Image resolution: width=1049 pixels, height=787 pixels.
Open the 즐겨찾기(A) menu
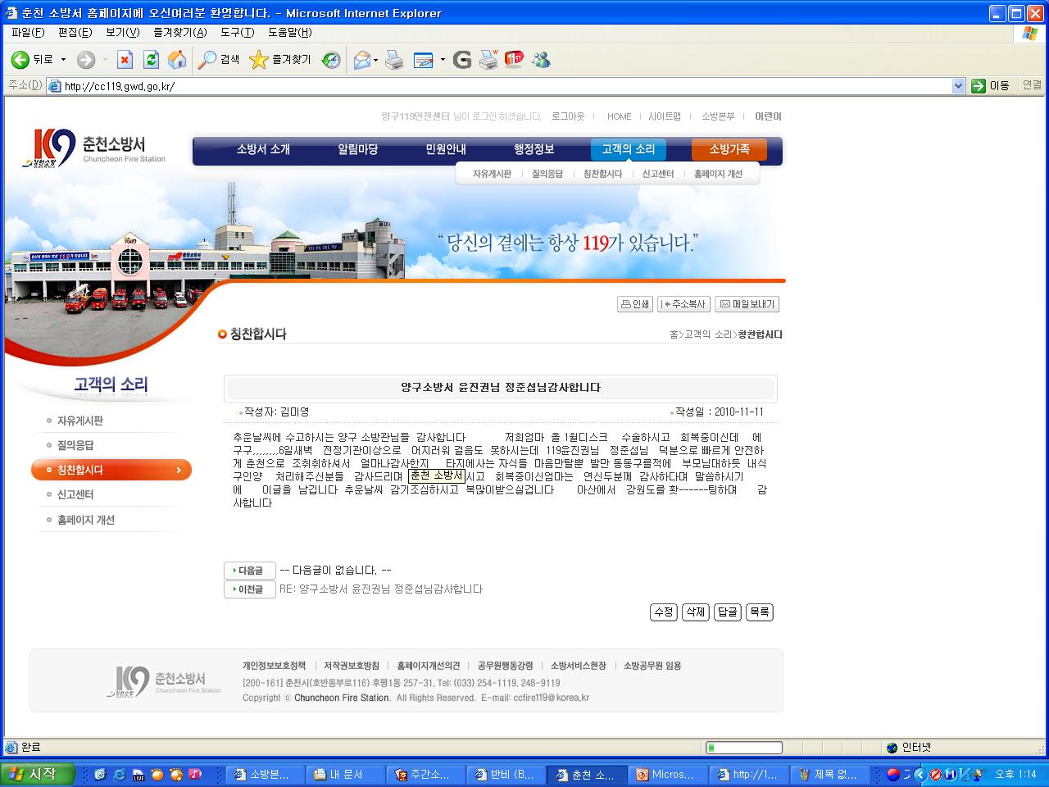(x=179, y=33)
